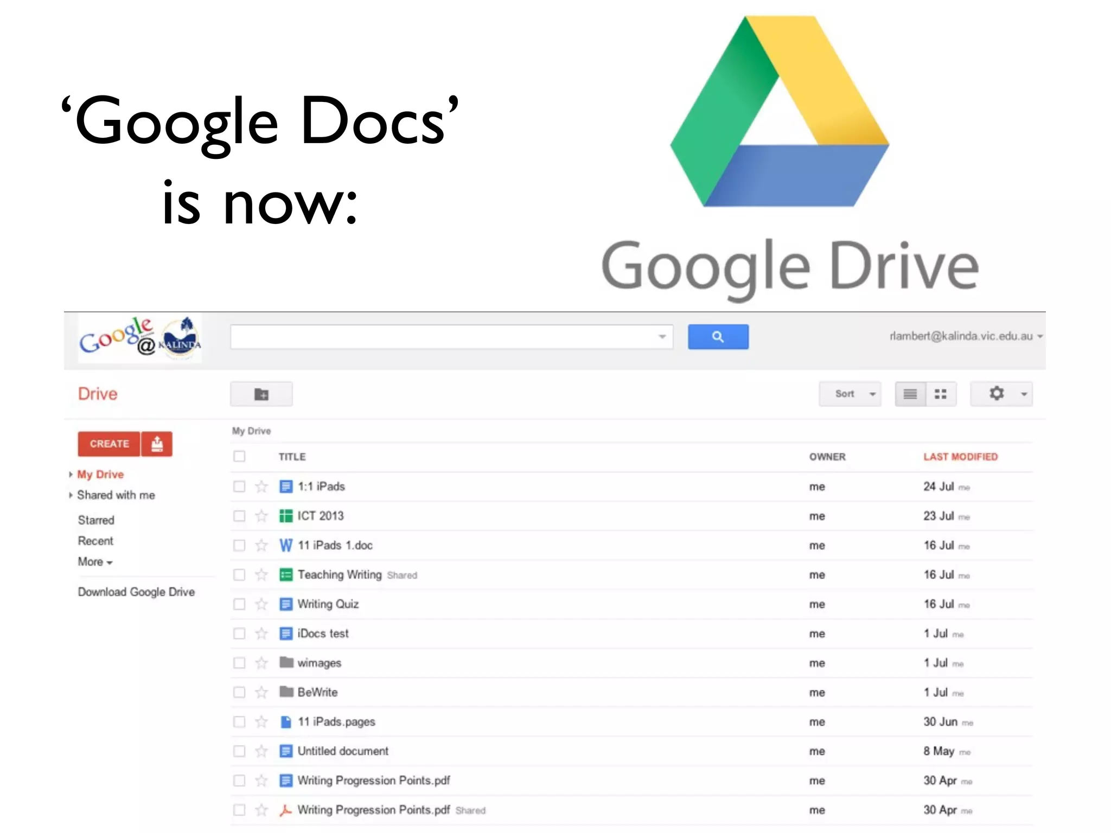The image size is (1111, 833).
Task: Check the Writing Quiz row checkbox
Action: pos(239,604)
